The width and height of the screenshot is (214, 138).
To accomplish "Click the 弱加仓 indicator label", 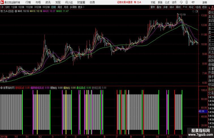I will pos(56,88).
